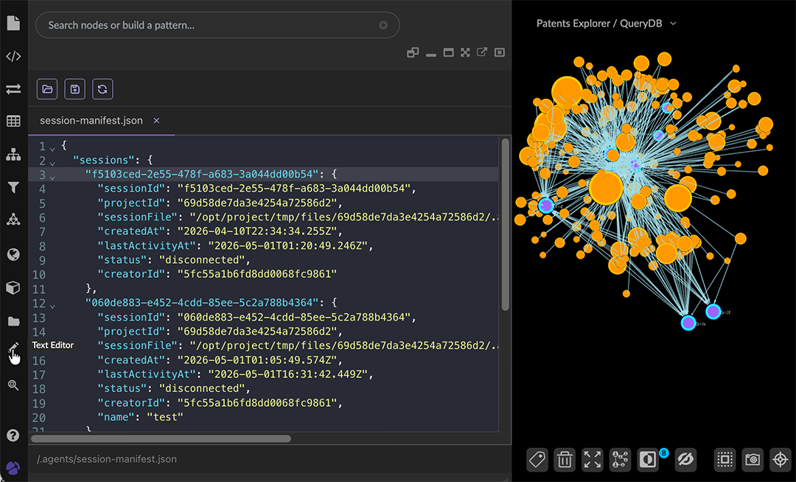This screenshot has width=796, height=482.
Task: Open the document icon in left sidebar
Action: [x=13, y=23]
